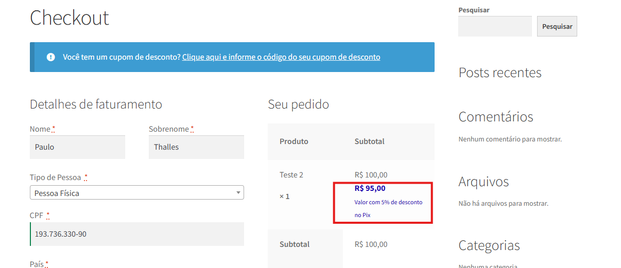Open the coupon code link
The image size is (621, 268).
281,57
